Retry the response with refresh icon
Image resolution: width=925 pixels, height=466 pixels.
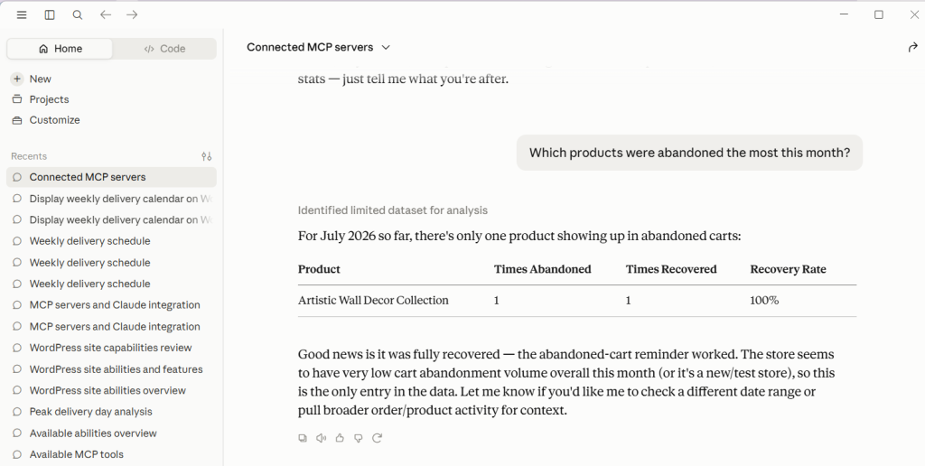tap(377, 438)
